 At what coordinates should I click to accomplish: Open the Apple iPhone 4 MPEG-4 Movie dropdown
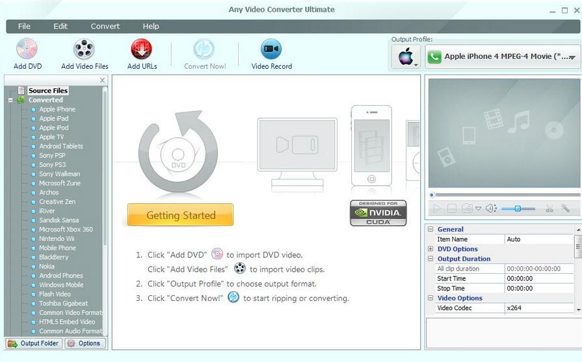[503, 56]
